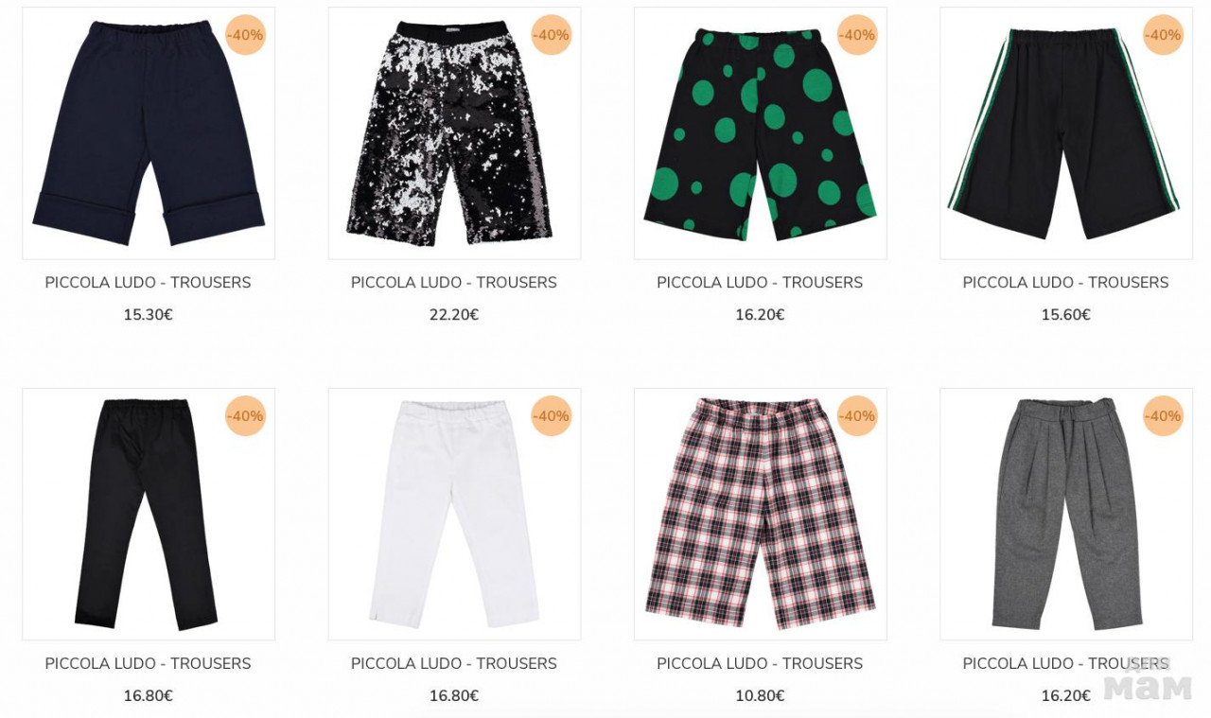Open the black sequin trousers image
Image resolution: width=1211 pixels, height=718 pixels.
[x=454, y=133]
